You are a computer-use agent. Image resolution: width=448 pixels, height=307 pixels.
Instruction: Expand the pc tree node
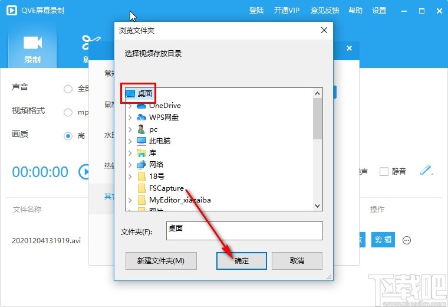(130, 129)
